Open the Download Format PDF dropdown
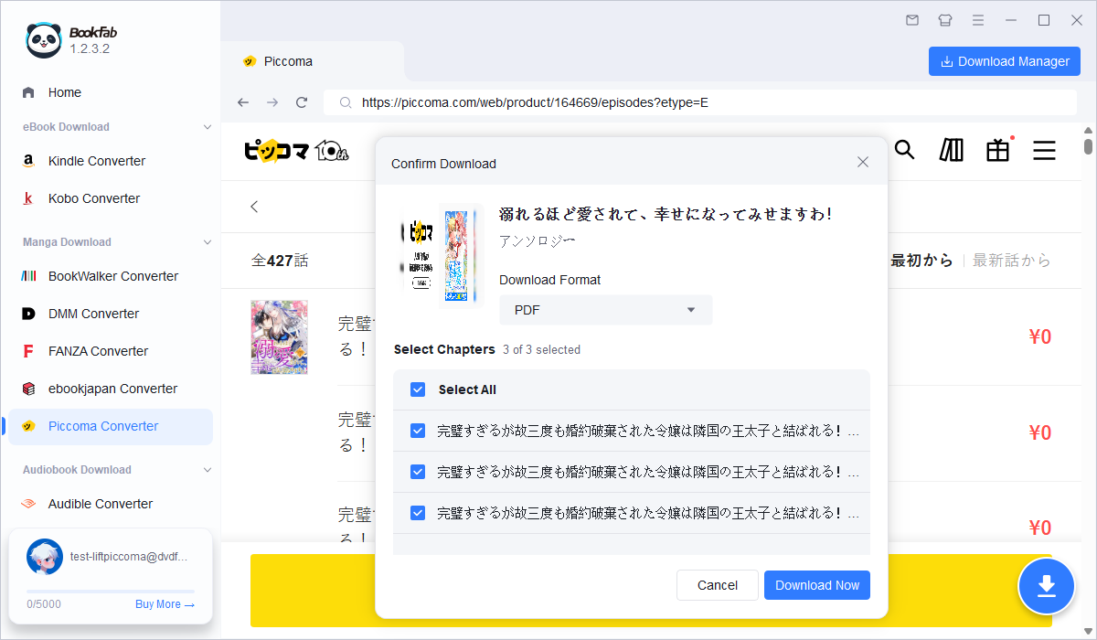Image resolution: width=1097 pixels, height=640 pixels. click(x=605, y=310)
